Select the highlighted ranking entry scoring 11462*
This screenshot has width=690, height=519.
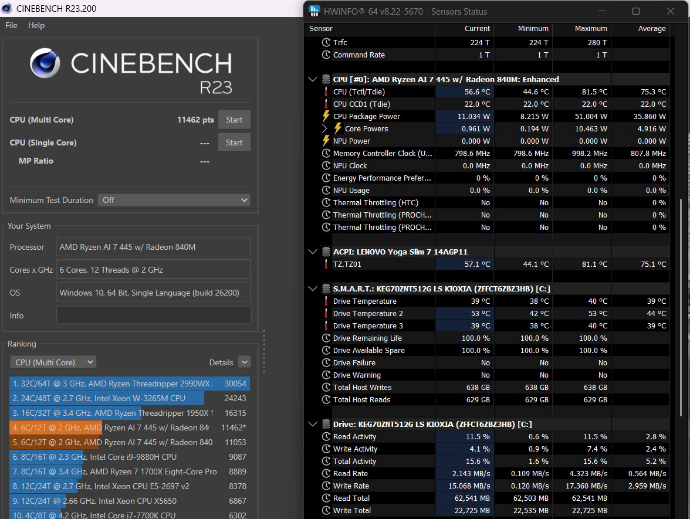[x=129, y=428]
